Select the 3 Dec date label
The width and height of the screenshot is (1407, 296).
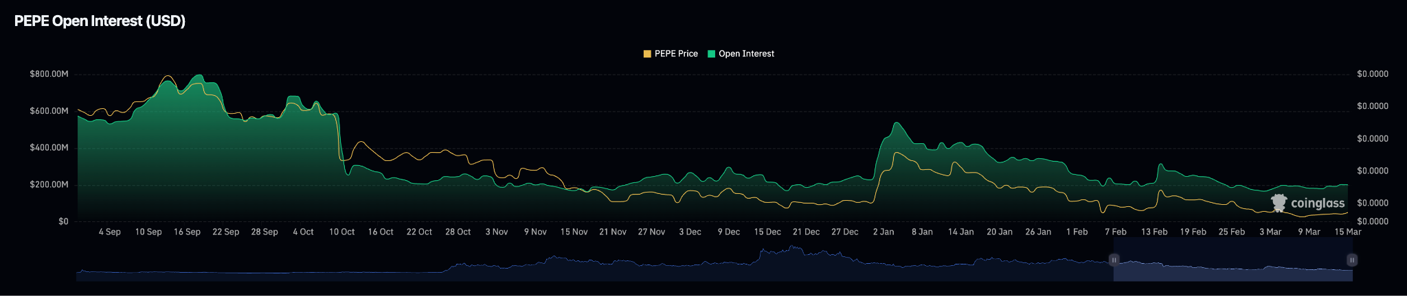click(690, 232)
